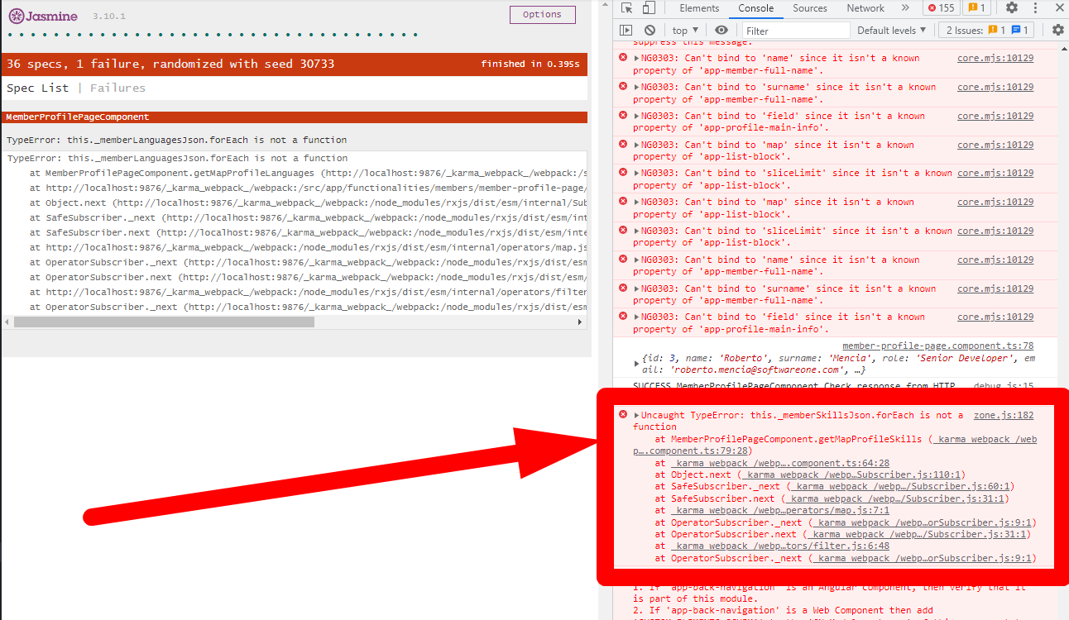The image size is (1069, 620).
Task: Open the Default levels dropdown
Action: [892, 31]
